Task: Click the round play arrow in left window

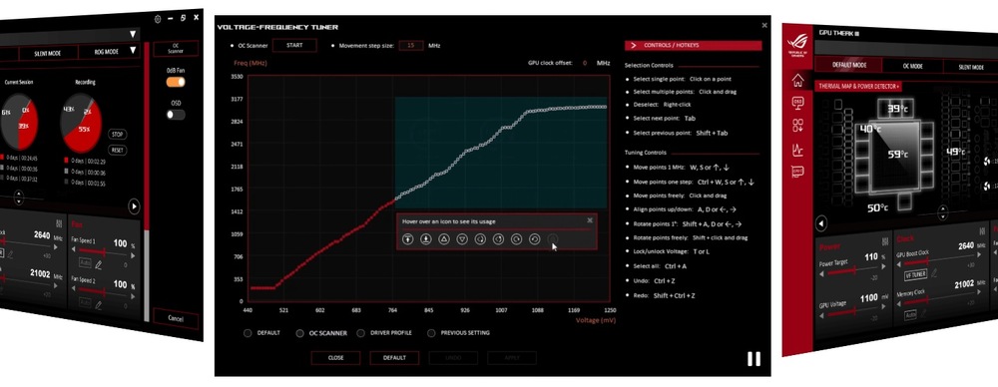Action: click(134, 206)
